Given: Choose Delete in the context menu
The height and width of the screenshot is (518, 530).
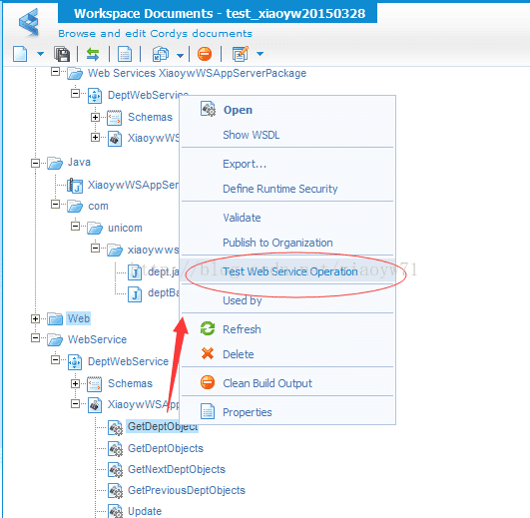Looking at the screenshot, I should pyautogui.click(x=287, y=354).
